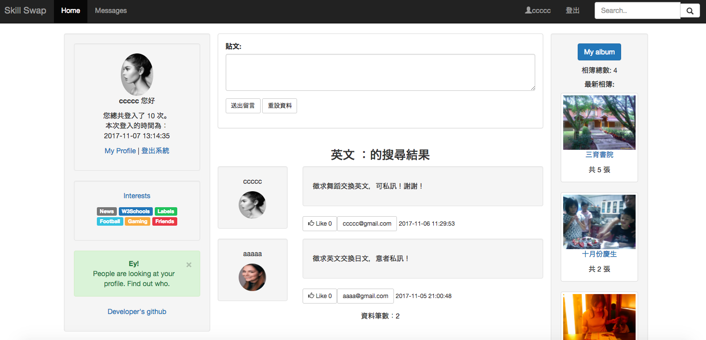Click the 相簿總數: 4 text
The width and height of the screenshot is (706, 340).
(x=599, y=70)
